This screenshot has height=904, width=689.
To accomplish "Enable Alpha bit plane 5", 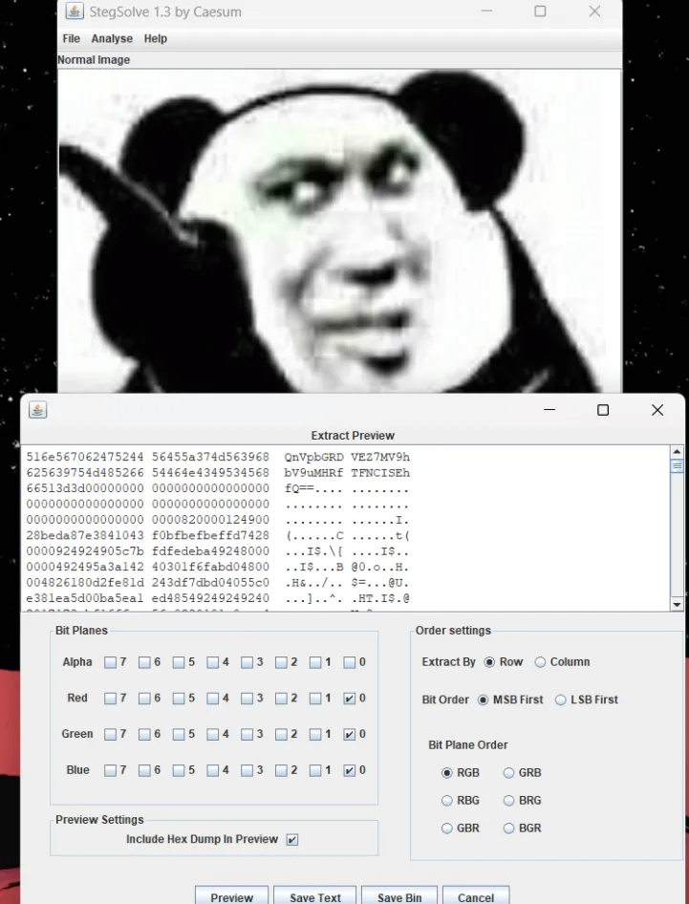I will point(179,662).
